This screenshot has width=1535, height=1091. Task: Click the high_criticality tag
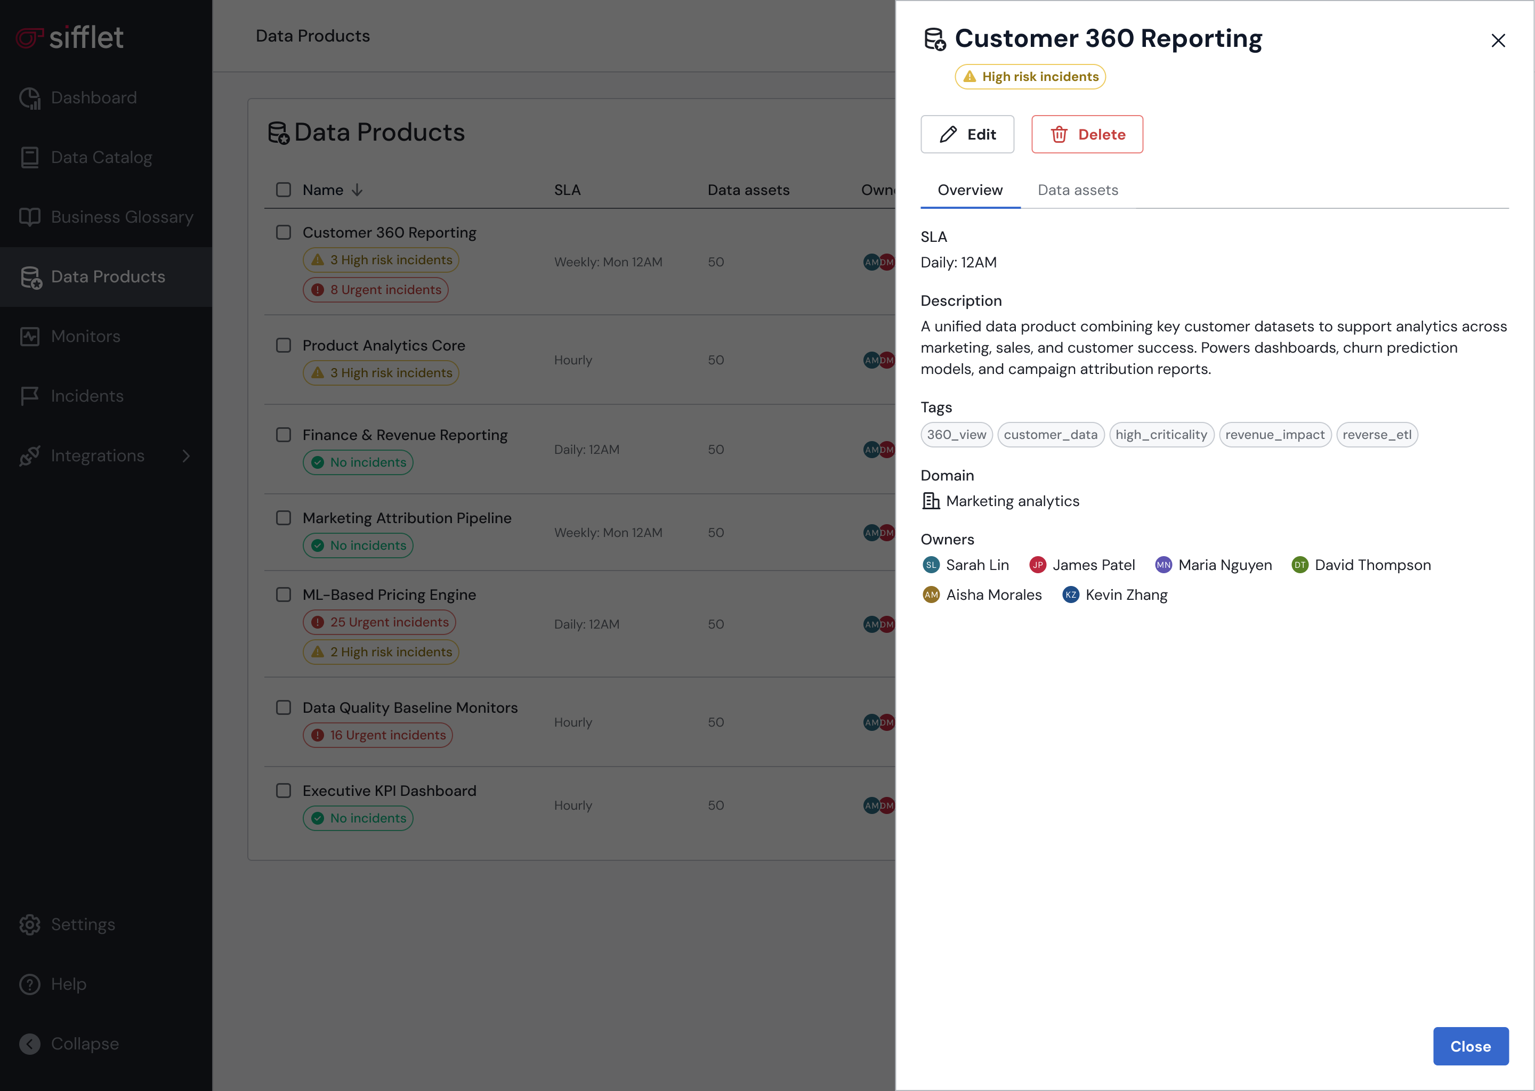(x=1161, y=435)
